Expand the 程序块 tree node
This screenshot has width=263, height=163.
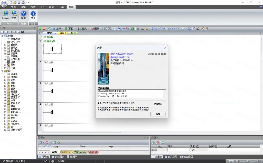(5, 45)
